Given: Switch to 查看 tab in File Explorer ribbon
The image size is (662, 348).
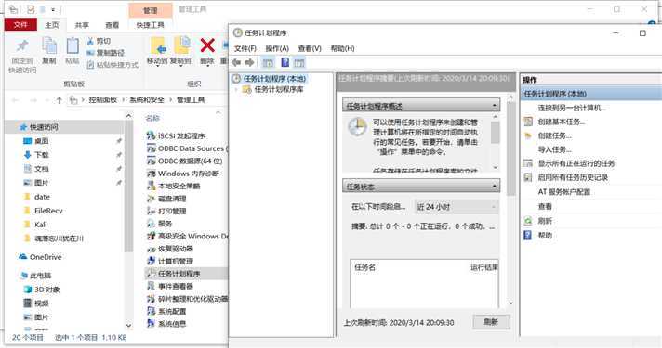Looking at the screenshot, I should (112, 25).
